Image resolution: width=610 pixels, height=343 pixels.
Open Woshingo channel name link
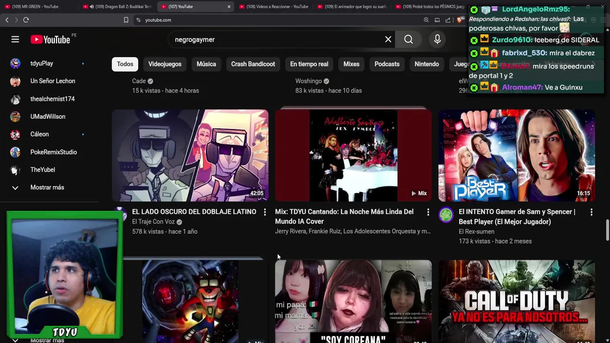pyautogui.click(x=308, y=81)
